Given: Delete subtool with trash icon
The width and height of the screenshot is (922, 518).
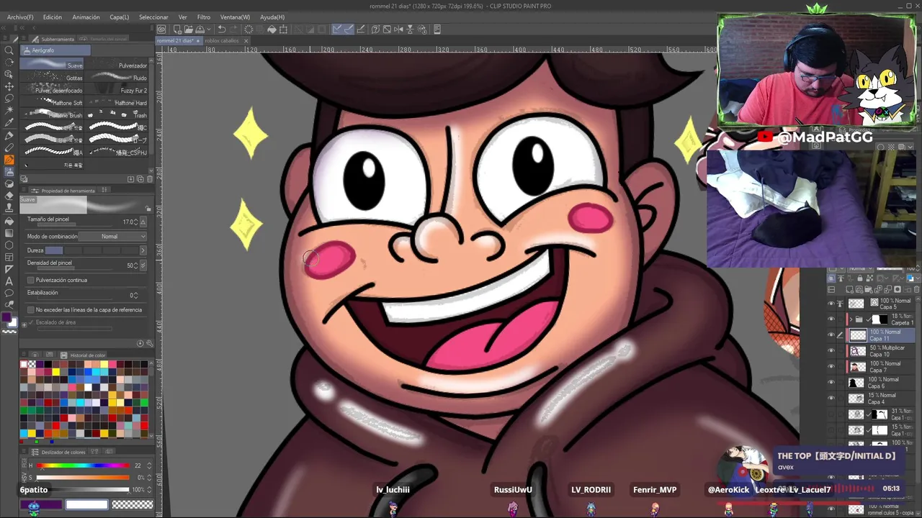Looking at the screenshot, I should [150, 179].
